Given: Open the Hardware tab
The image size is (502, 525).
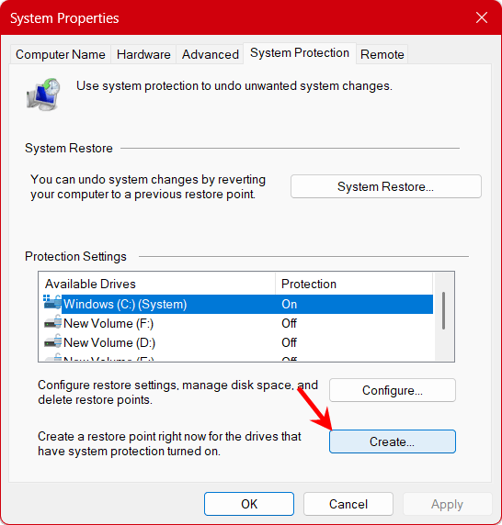Looking at the screenshot, I should click(143, 54).
